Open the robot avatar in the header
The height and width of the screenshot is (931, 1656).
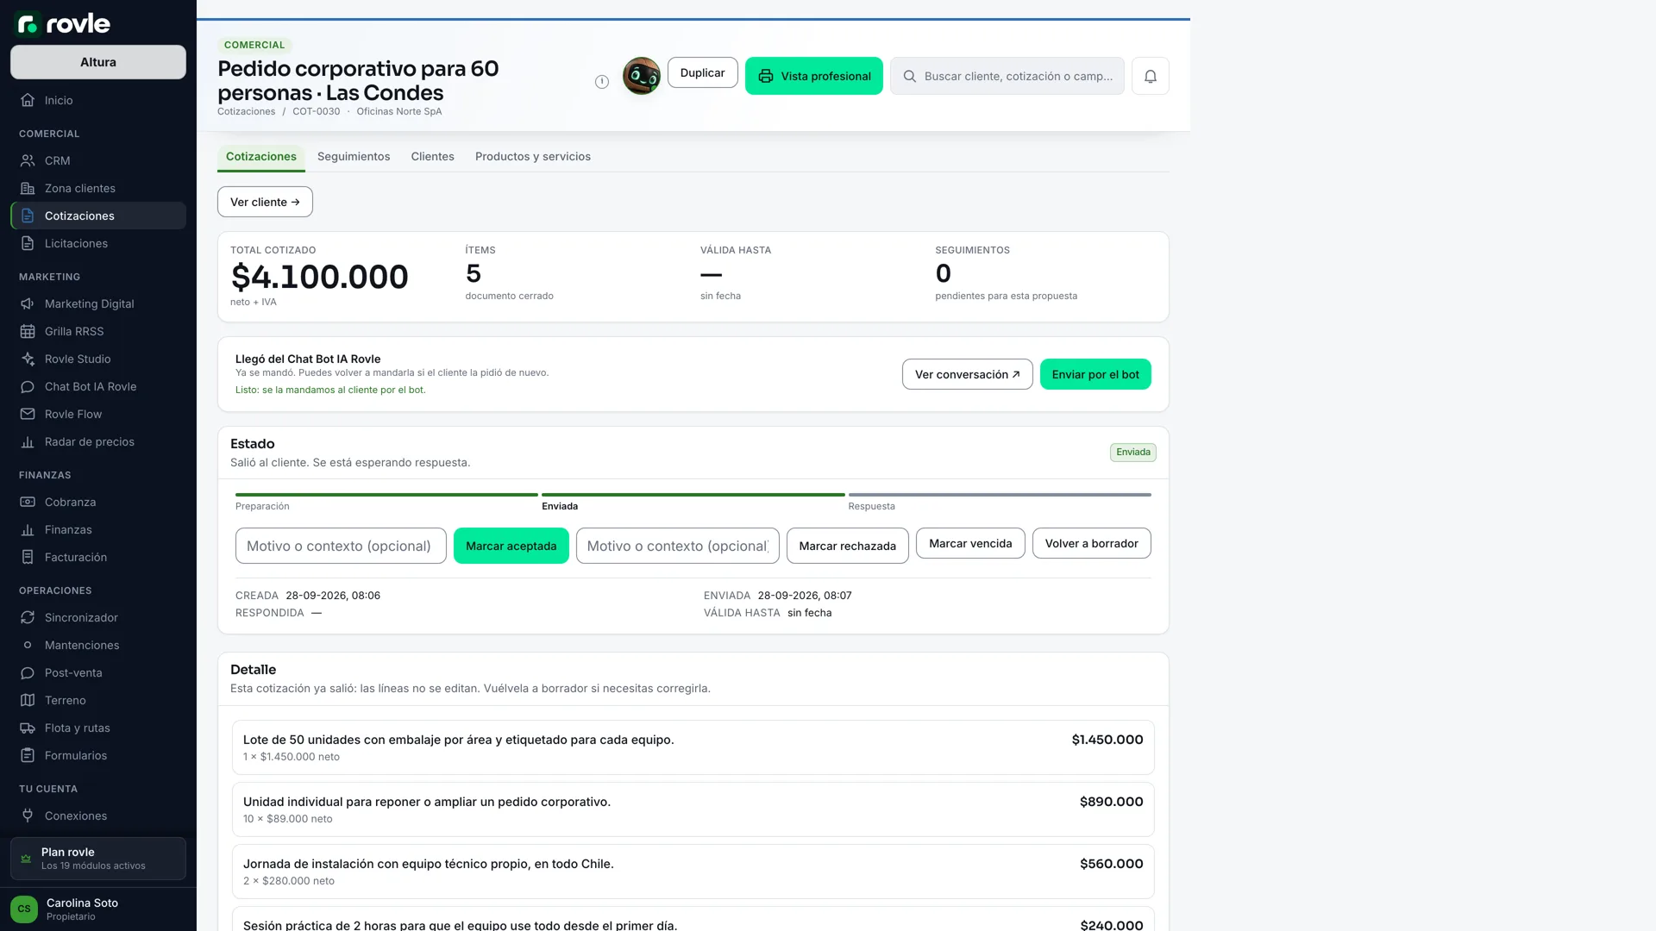[x=642, y=76]
